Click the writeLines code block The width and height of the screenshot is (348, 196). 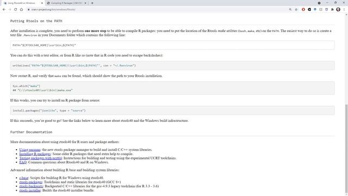[x=172, y=65]
